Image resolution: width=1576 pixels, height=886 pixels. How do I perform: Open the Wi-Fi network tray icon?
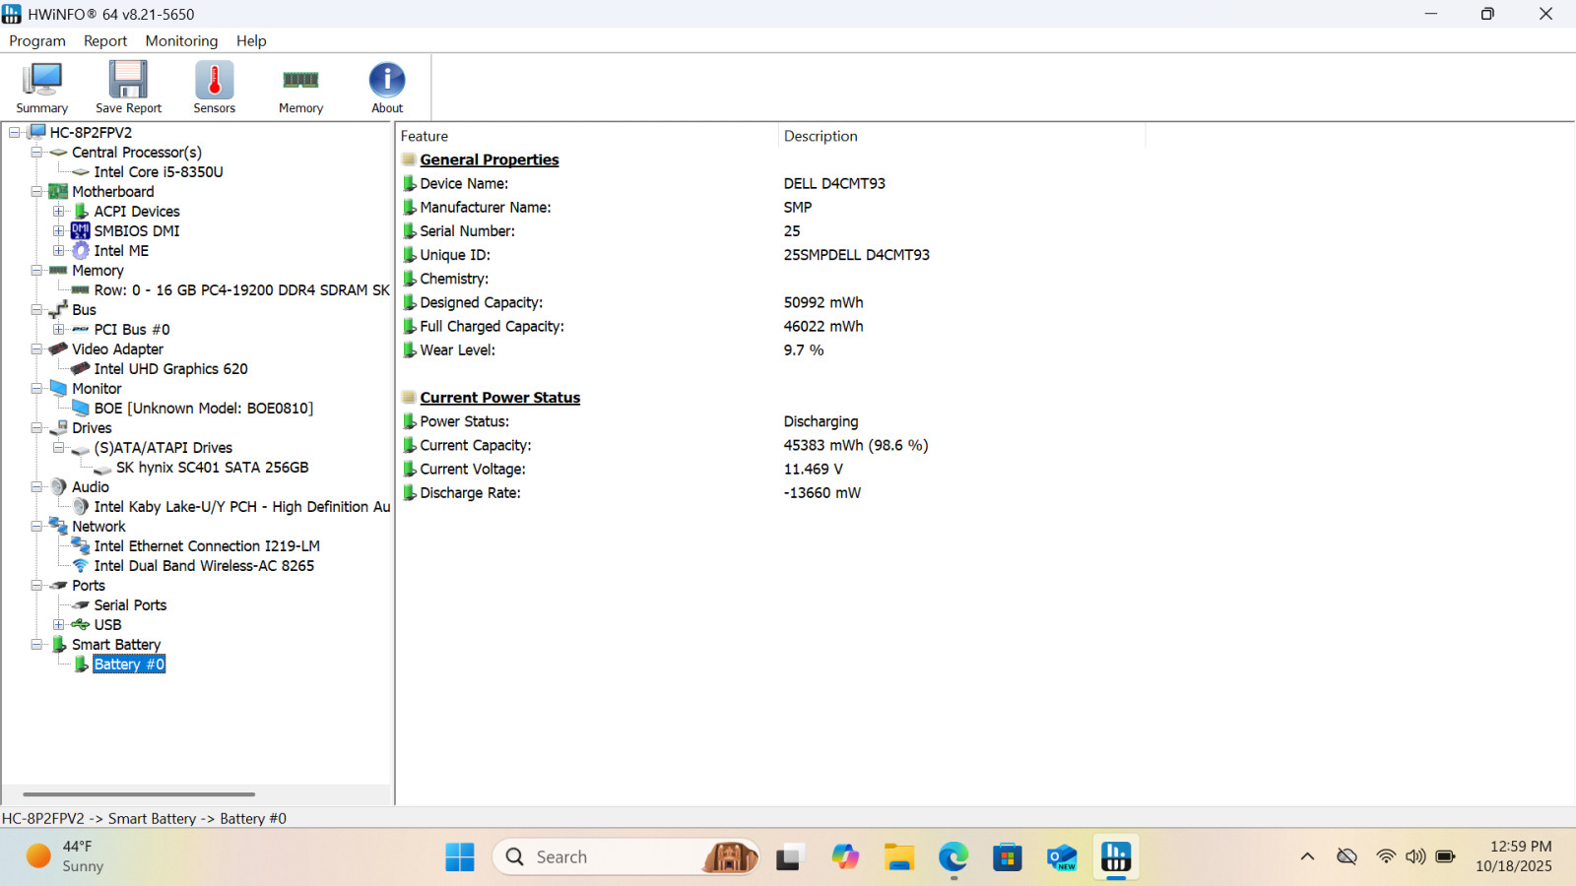pyautogui.click(x=1386, y=856)
